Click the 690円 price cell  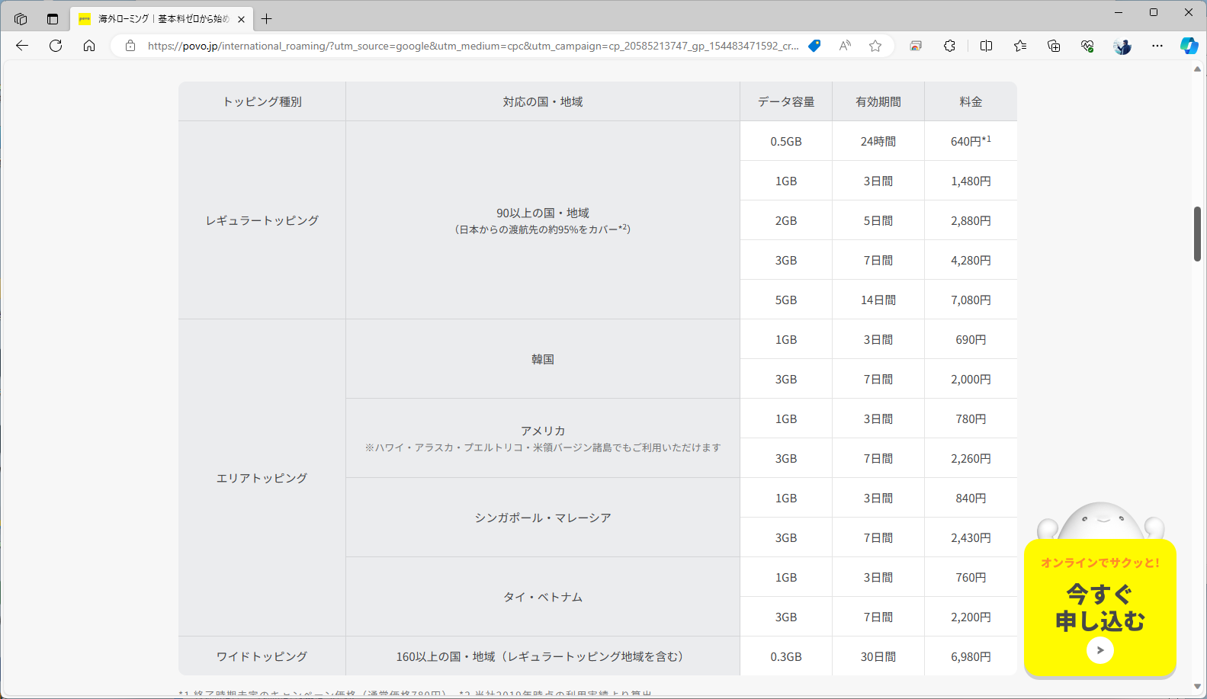971,339
